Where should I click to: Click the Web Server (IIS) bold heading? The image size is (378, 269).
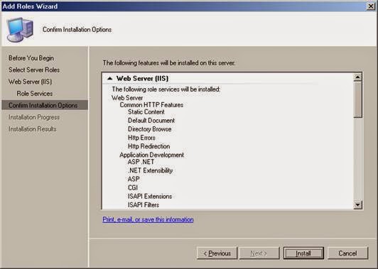(x=142, y=78)
